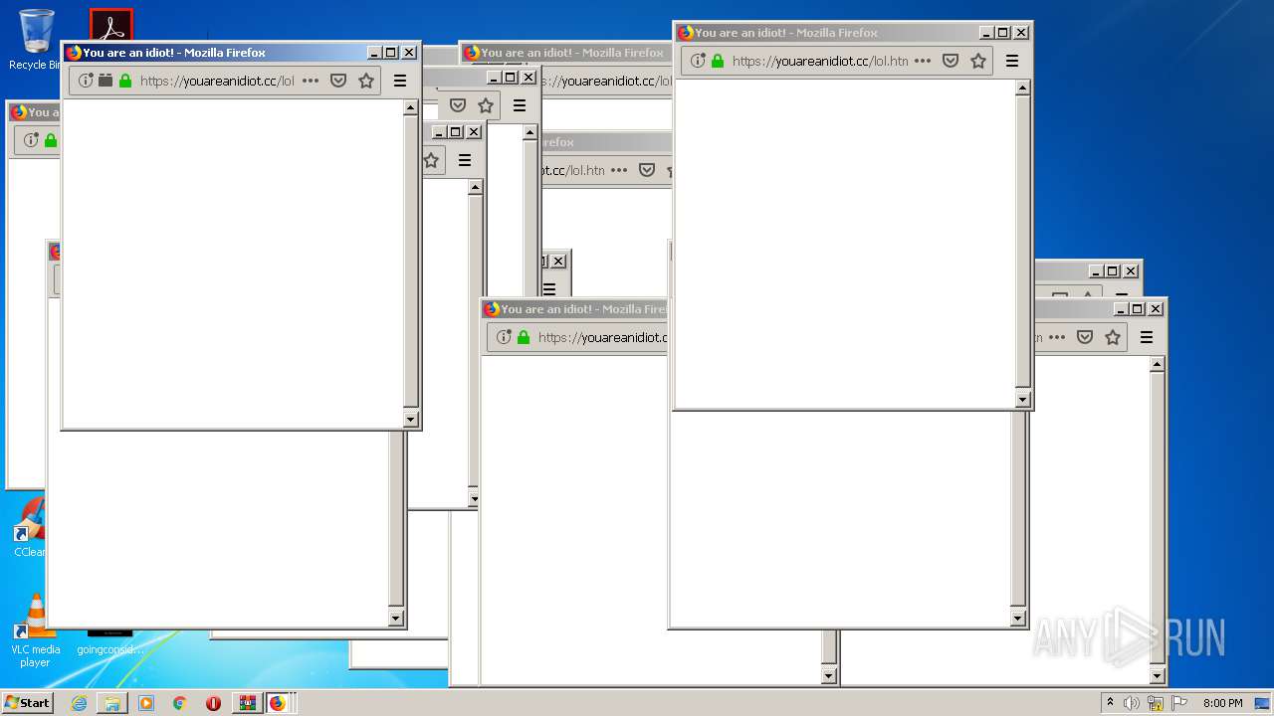Open the hamburger menu just below the partly hidden close button left of 'lol.htn'
The image size is (1274, 716).
(x=548, y=289)
